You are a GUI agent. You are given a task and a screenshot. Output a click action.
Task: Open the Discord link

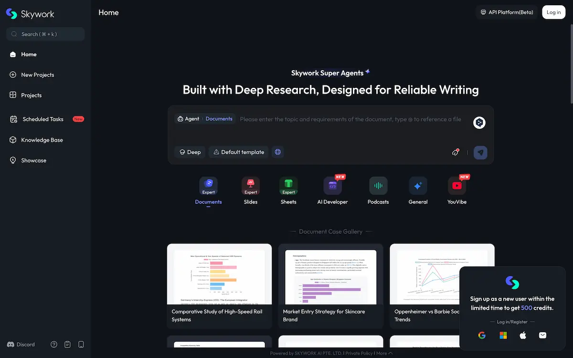pos(21,344)
